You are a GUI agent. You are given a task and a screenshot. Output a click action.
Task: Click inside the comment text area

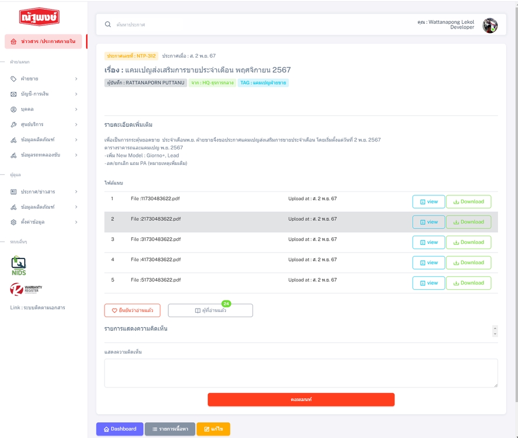(x=301, y=373)
